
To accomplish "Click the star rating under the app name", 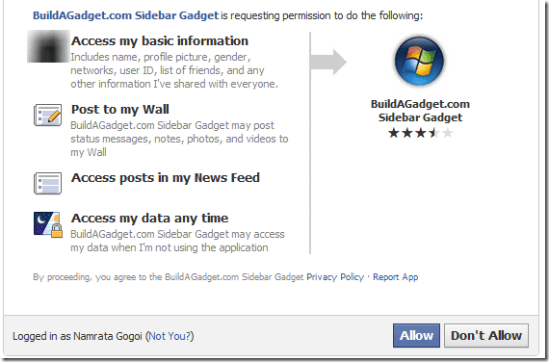I will pyautogui.click(x=421, y=133).
